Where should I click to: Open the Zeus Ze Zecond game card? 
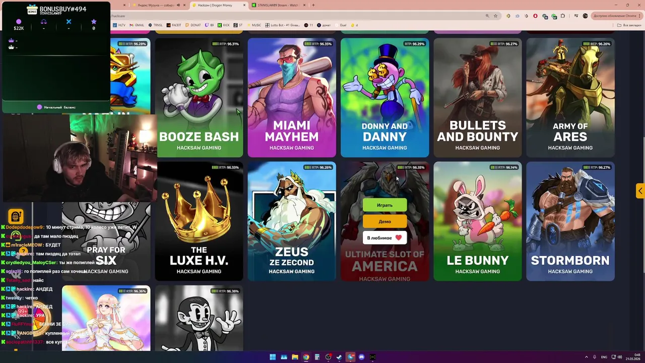point(292,221)
